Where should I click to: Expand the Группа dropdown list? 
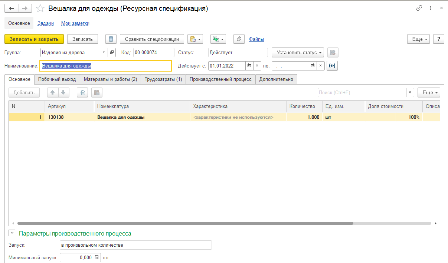104,53
